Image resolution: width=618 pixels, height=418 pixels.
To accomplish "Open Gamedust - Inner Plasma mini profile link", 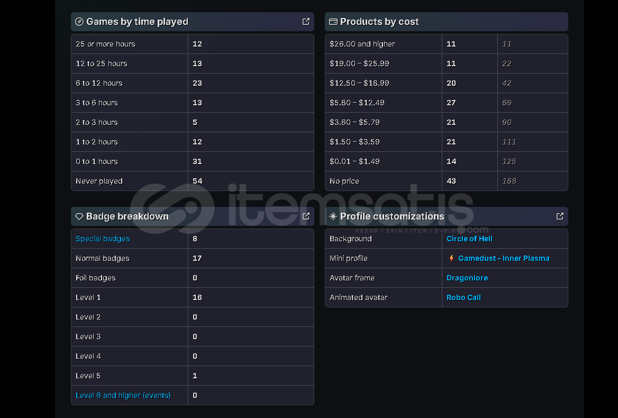I will (x=504, y=258).
